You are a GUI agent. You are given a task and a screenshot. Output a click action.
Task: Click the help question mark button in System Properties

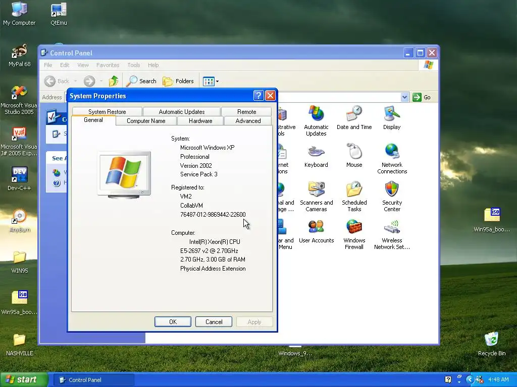pyautogui.click(x=258, y=96)
